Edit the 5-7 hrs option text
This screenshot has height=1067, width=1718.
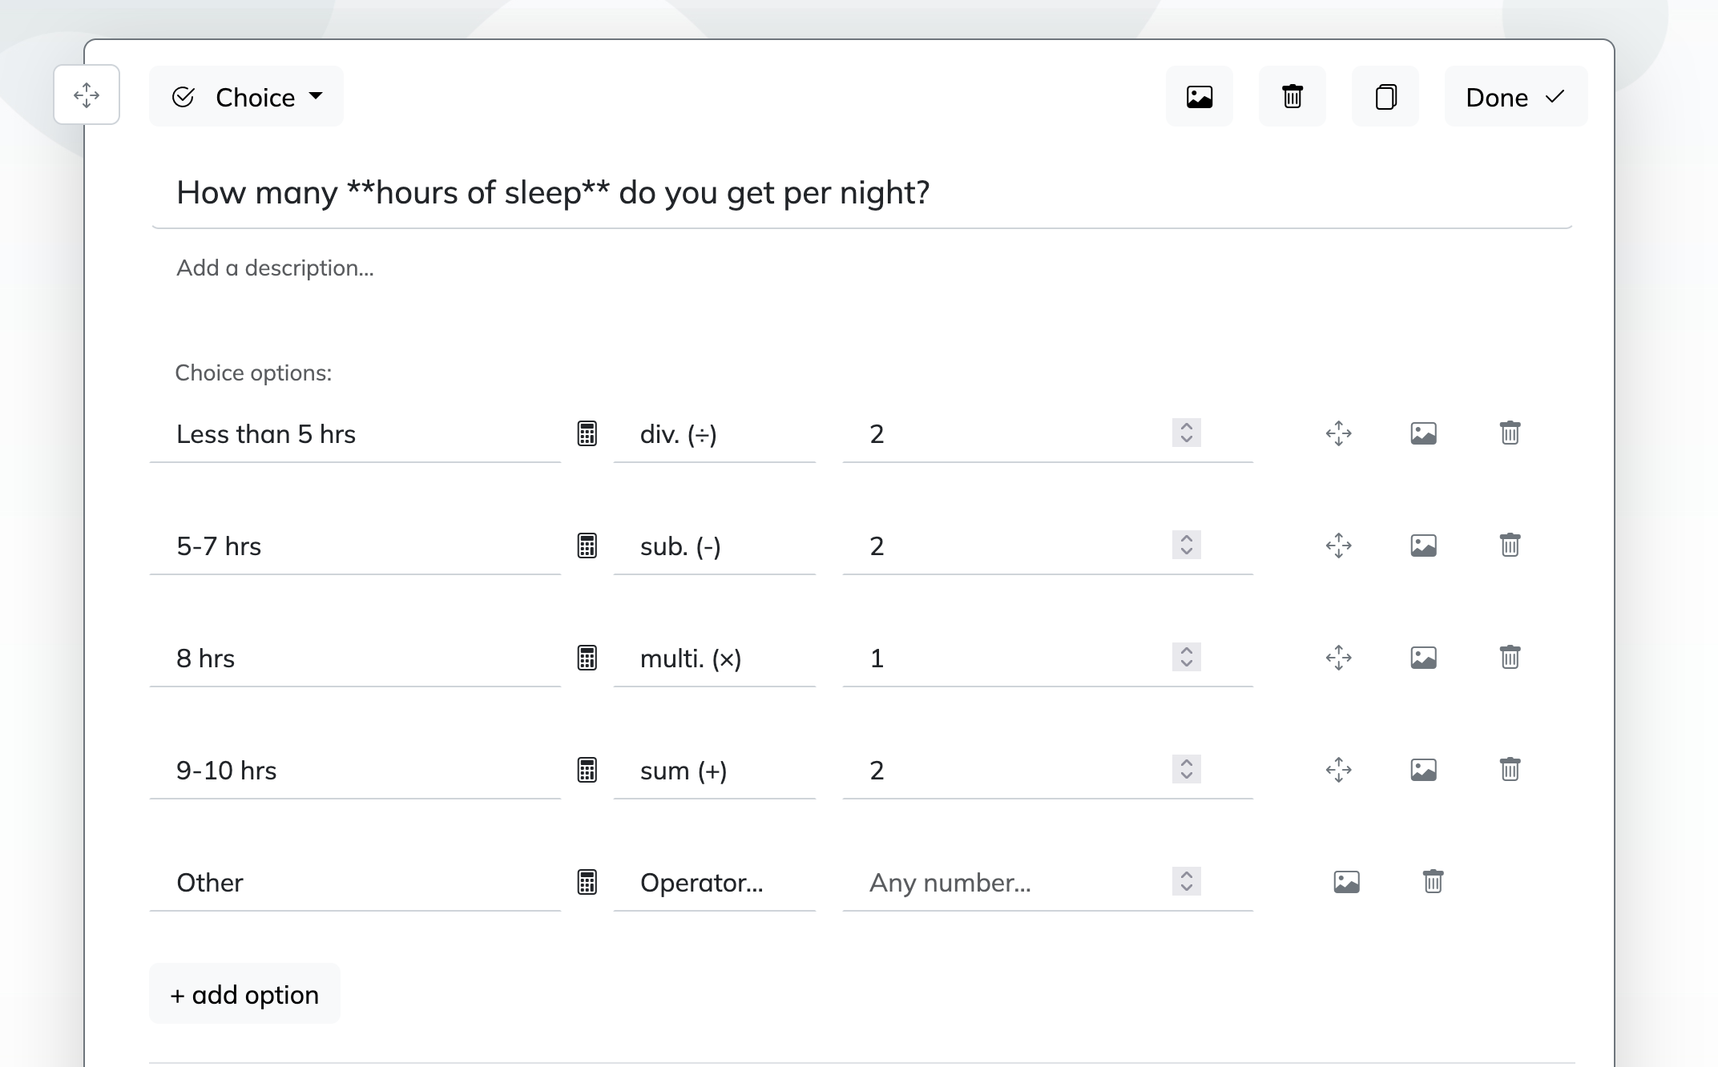point(355,546)
